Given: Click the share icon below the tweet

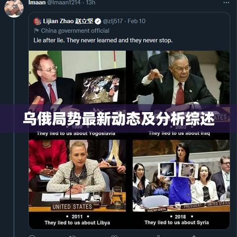Looking at the screenshot, I should [x=194, y=236].
